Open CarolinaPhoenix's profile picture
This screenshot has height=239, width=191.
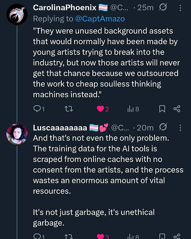[17, 14]
